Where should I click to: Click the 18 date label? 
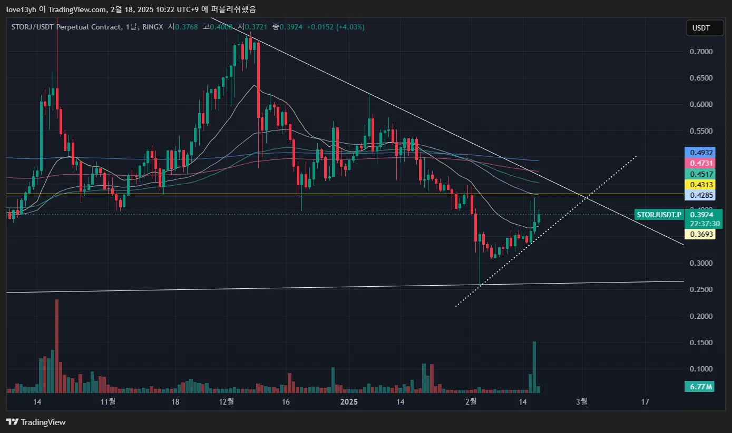click(175, 402)
